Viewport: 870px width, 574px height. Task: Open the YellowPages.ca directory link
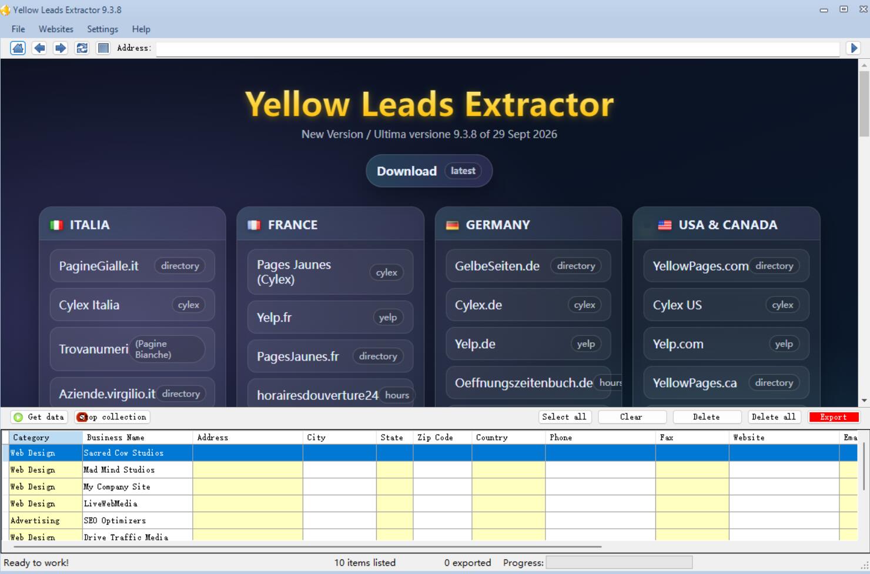tap(726, 383)
